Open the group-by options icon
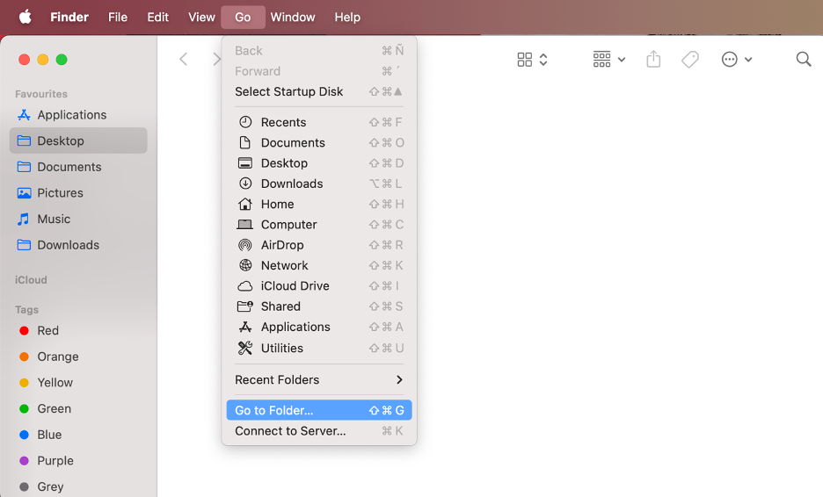Viewport: 823px width, 497px height. (601, 59)
